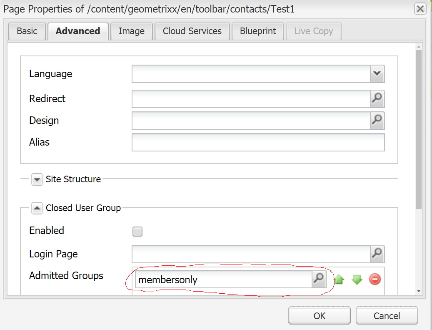
Task: Click the Admitted Groups search icon
Action: pos(319,279)
